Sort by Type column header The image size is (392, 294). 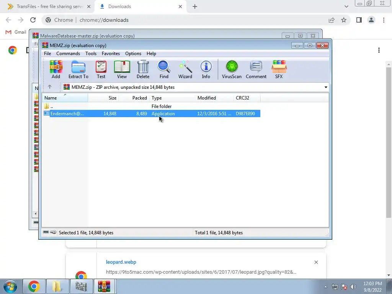pyautogui.click(x=172, y=98)
